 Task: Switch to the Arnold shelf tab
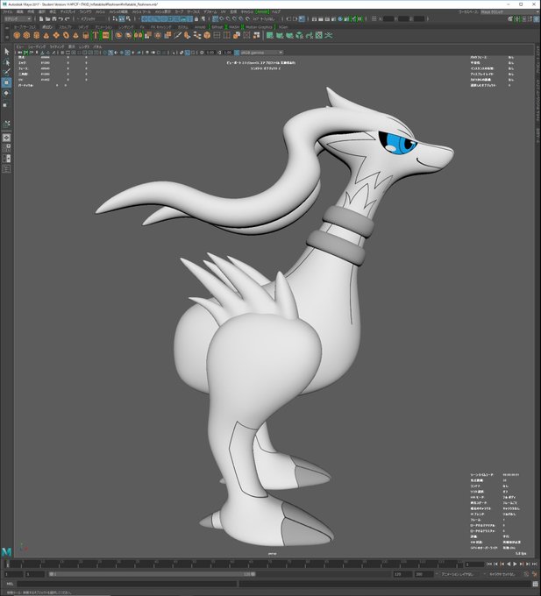(x=200, y=27)
